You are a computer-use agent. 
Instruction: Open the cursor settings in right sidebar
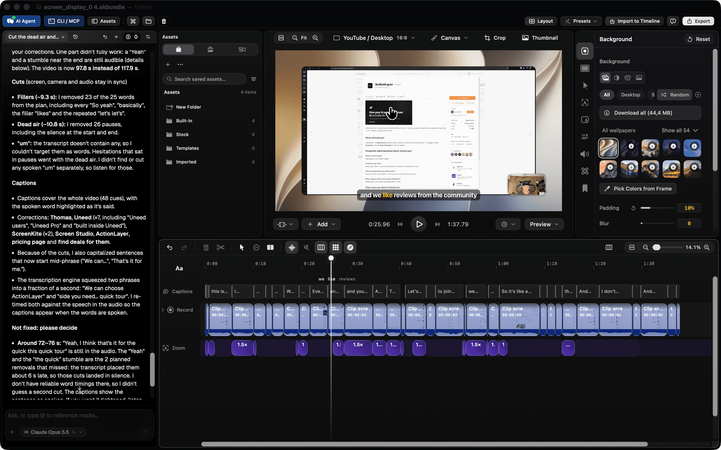coord(585,85)
